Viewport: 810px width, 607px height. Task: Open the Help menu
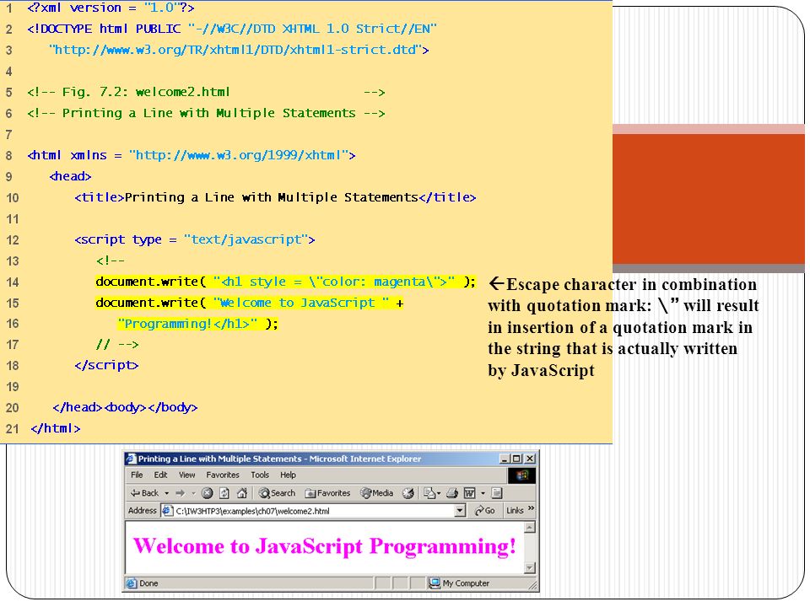point(289,475)
